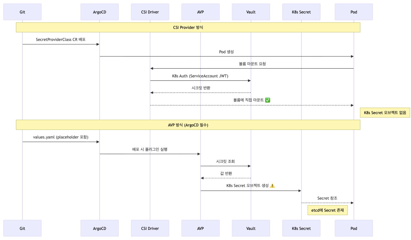Click the '시크릿 조회' message label
Screen dimensions: 411x240
226,161
